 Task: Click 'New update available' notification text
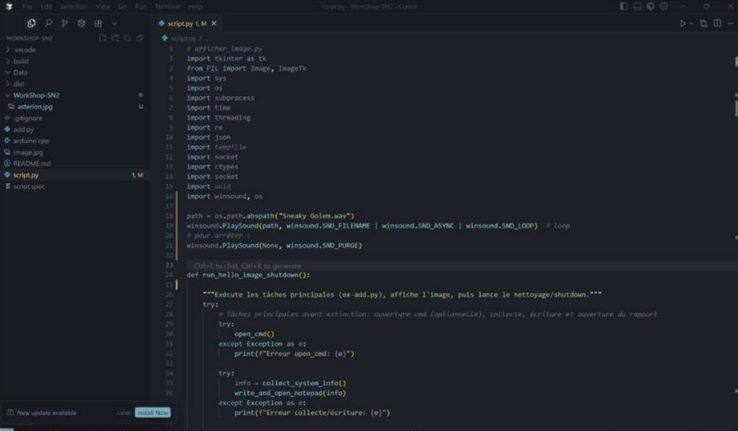(x=46, y=413)
